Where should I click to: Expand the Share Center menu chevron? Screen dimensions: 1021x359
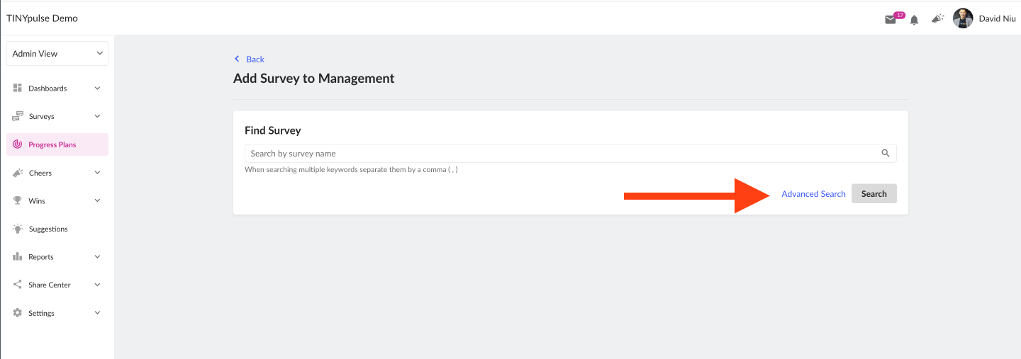coord(98,285)
